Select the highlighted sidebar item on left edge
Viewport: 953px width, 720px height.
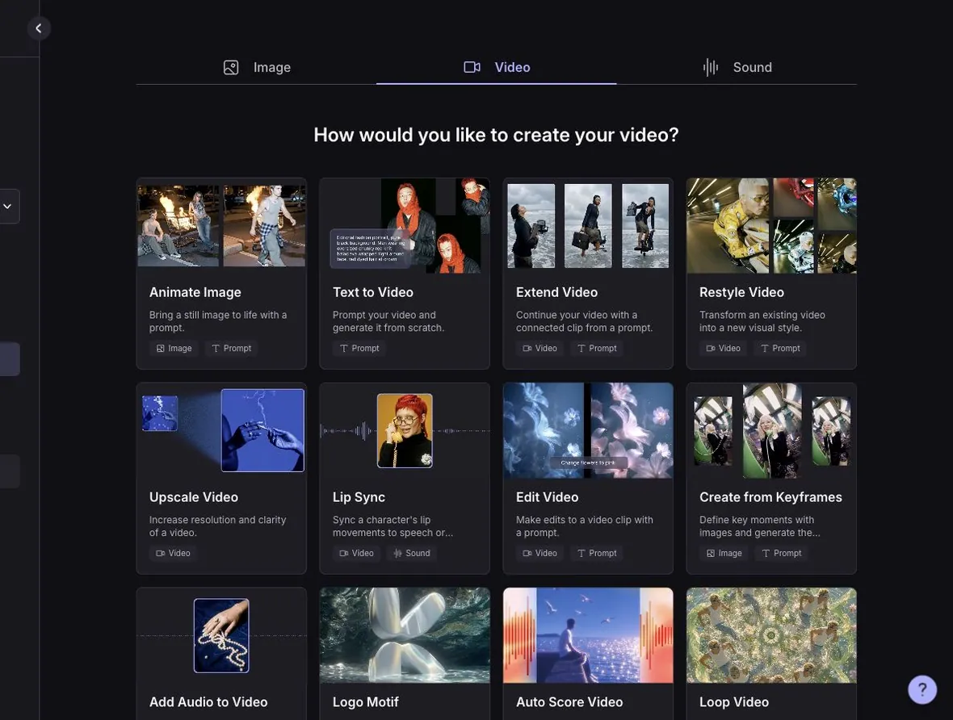pyautogui.click(x=10, y=359)
